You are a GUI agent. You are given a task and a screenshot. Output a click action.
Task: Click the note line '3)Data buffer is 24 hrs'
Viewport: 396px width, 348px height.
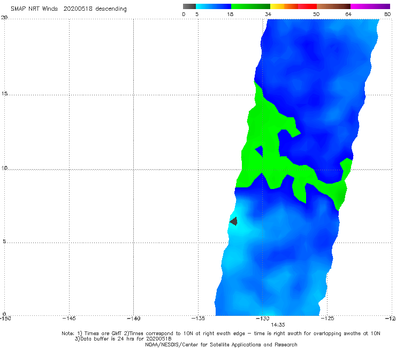(123, 339)
